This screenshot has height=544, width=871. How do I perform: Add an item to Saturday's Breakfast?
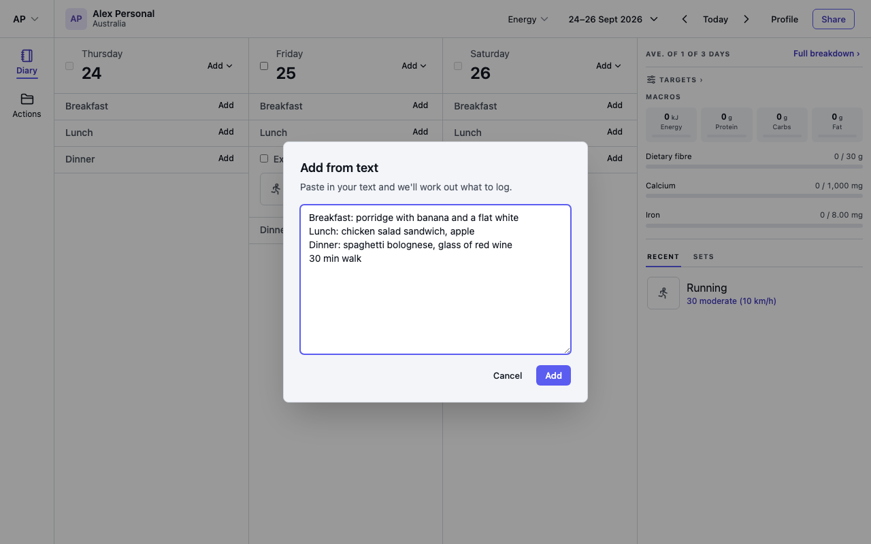614,105
